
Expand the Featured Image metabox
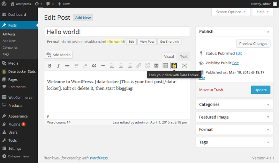pyautogui.click(x=268, y=117)
